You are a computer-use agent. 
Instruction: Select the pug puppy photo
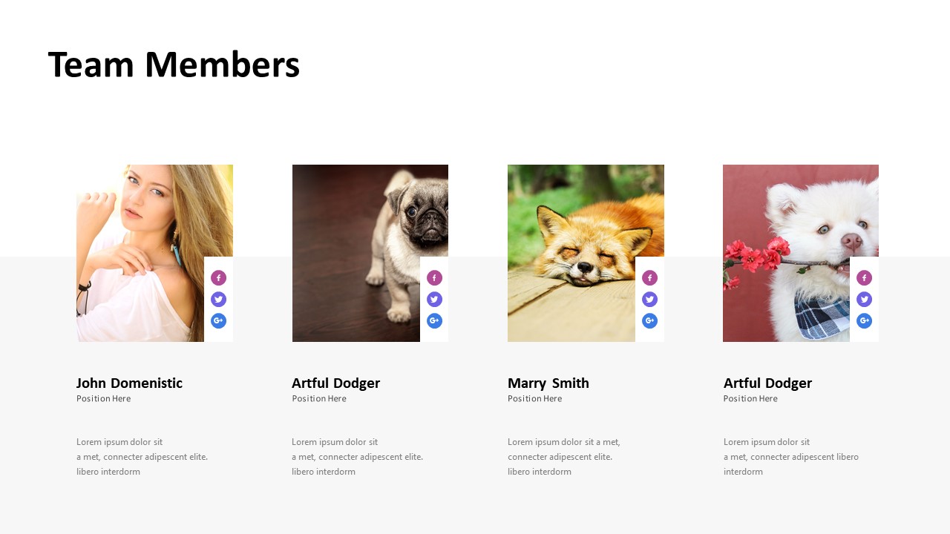[x=357, y=253]
